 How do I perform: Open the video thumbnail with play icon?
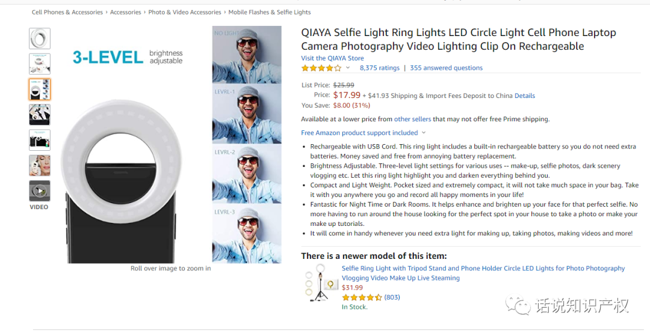(x=40, y=191)
